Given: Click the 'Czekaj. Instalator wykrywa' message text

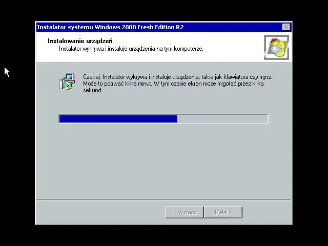Looking at the screenshot, I should tap(178, 84).
